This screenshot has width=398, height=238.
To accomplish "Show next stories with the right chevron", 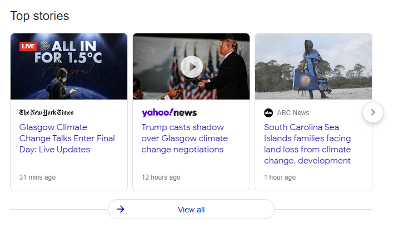I will (373, 112).
